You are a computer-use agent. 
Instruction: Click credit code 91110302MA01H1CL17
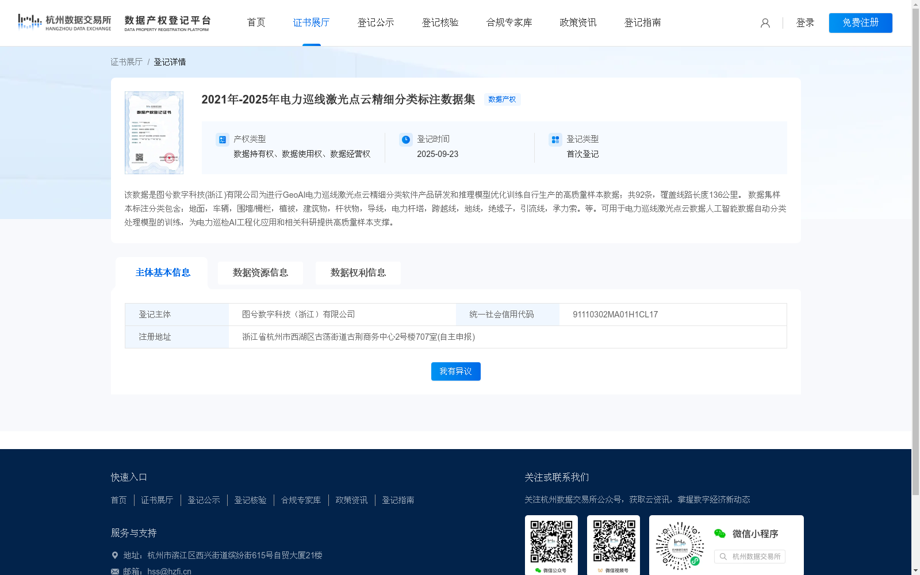click(615, 315)
